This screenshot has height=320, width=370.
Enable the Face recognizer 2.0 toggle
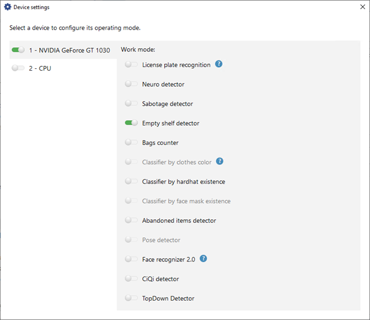coord(131,259)
